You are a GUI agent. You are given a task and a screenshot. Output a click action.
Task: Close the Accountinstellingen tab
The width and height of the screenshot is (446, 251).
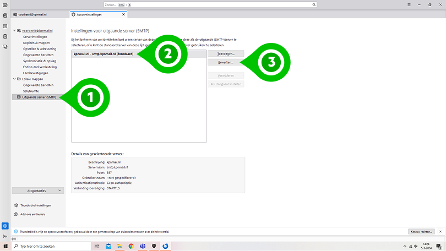(123, 14)
